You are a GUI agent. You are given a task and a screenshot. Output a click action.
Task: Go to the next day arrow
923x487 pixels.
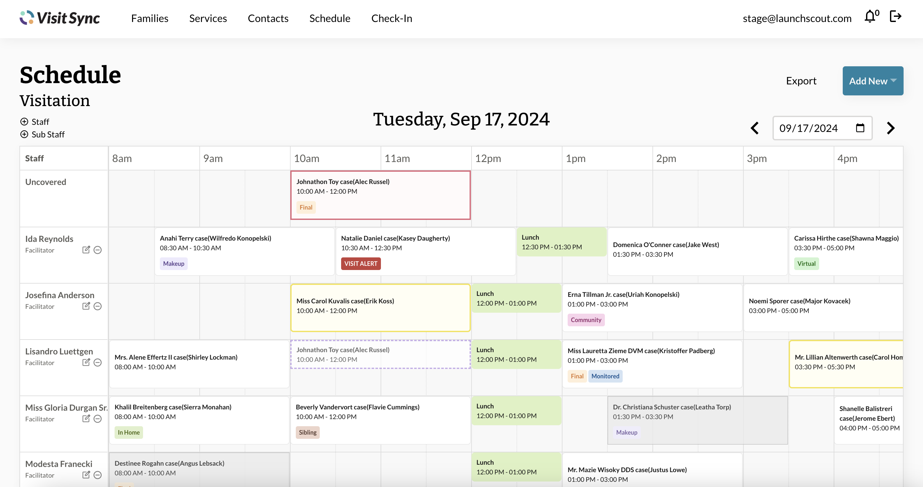coord(890,128)
